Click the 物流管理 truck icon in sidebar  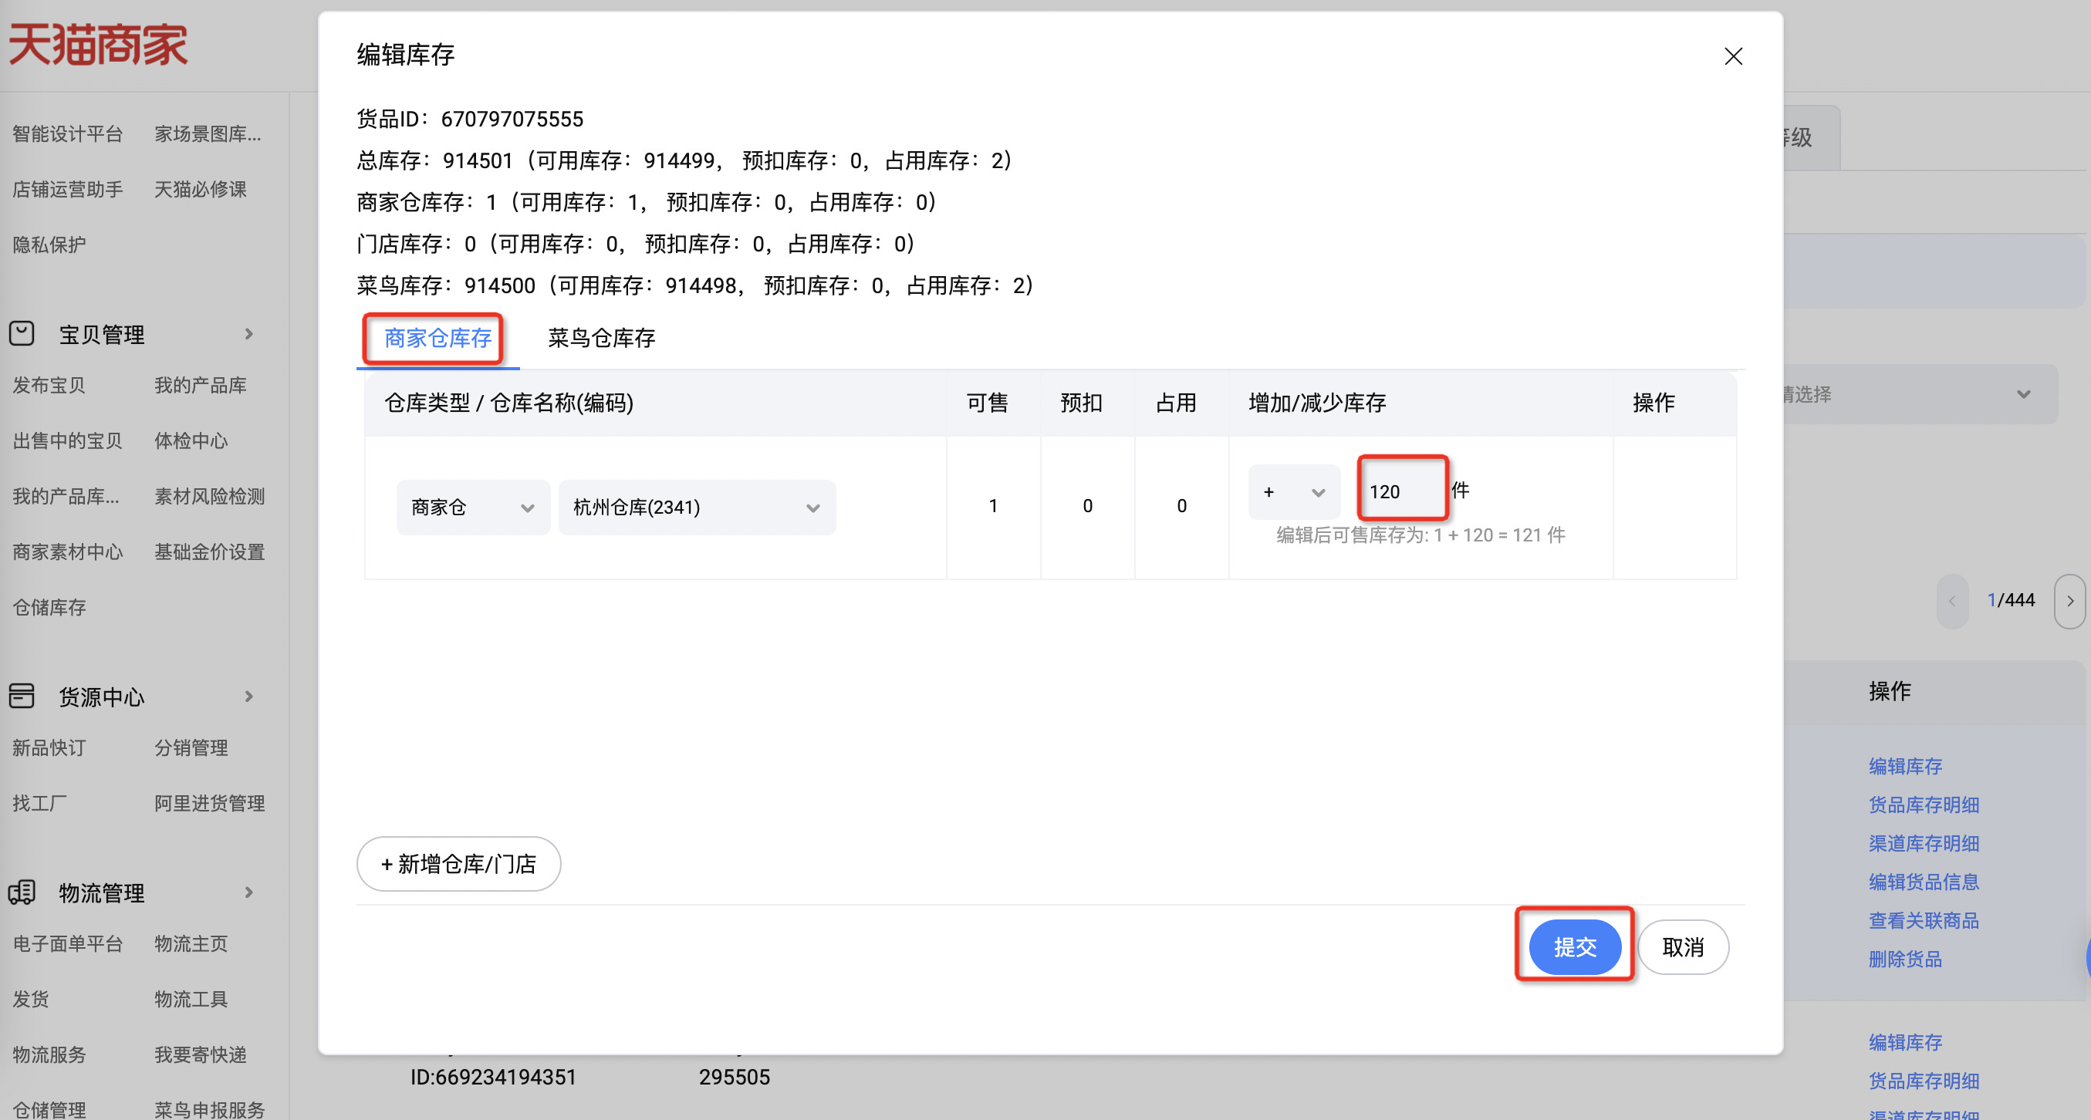pyautogui.click(x=22, y=892)
